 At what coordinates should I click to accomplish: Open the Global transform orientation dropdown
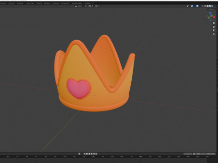pos(79,6)
